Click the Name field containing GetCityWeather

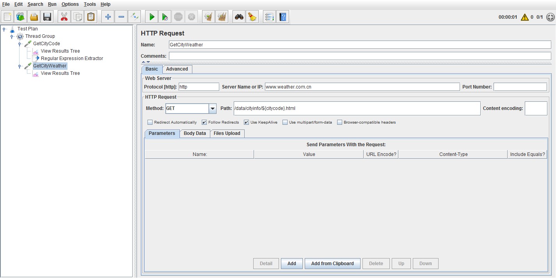360,45
